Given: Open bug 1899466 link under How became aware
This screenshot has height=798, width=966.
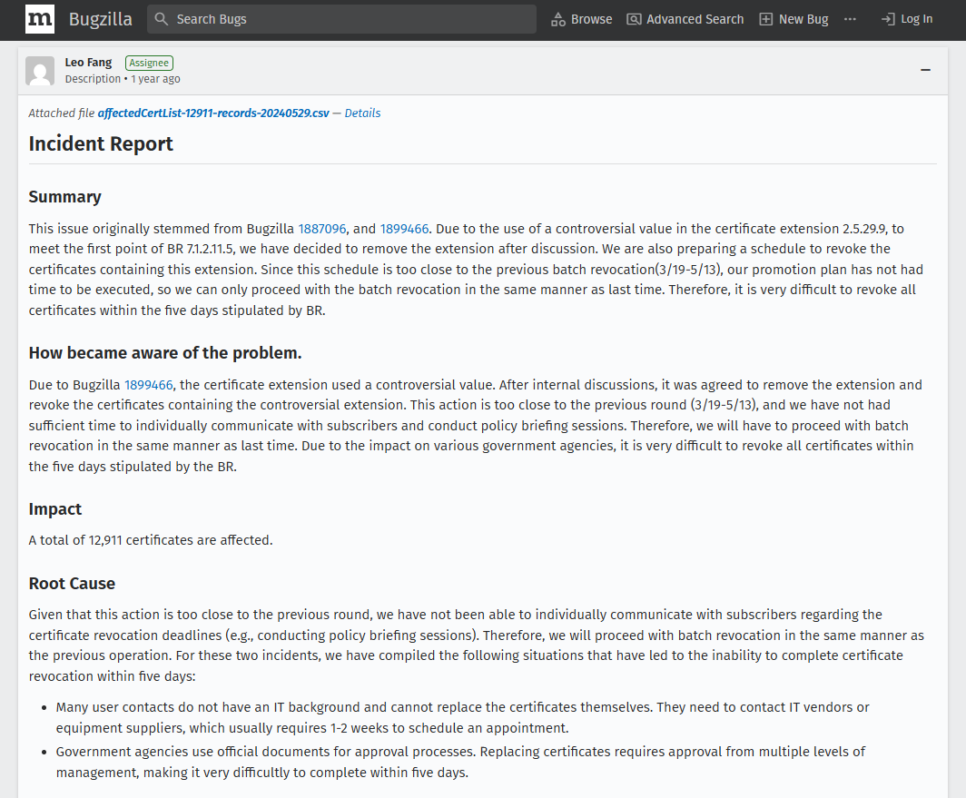Looking at the screenshot, I should click(x=149, y=385).
